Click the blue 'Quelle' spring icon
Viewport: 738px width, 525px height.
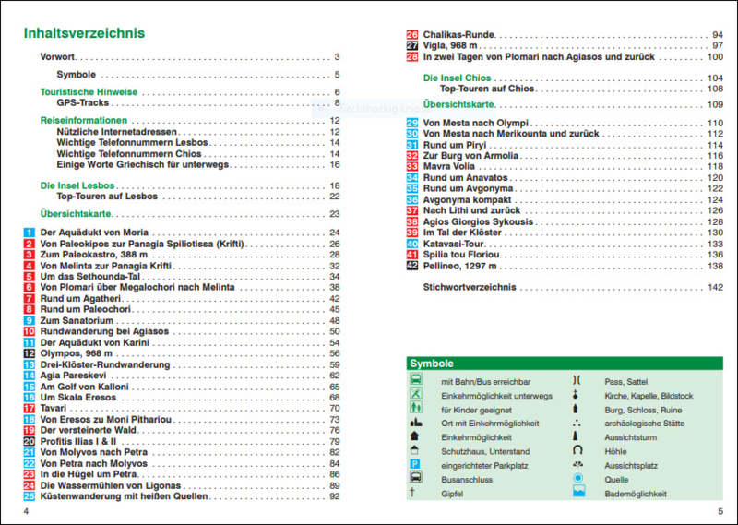click(x=578, y=478)
